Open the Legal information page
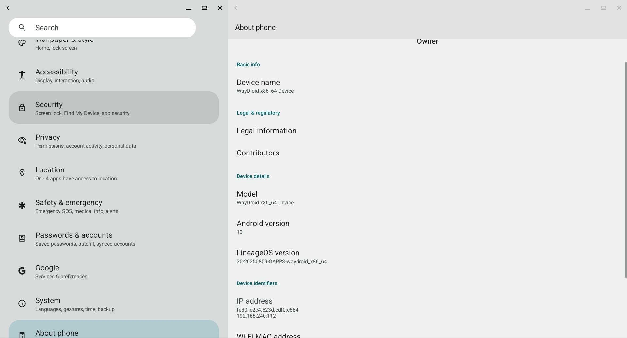This screenshot has width=627, height=338. pyautogui.click(x=266, y=131)
